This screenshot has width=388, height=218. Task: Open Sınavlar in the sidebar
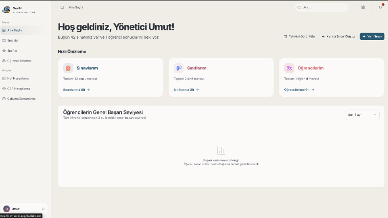point(23,41)
